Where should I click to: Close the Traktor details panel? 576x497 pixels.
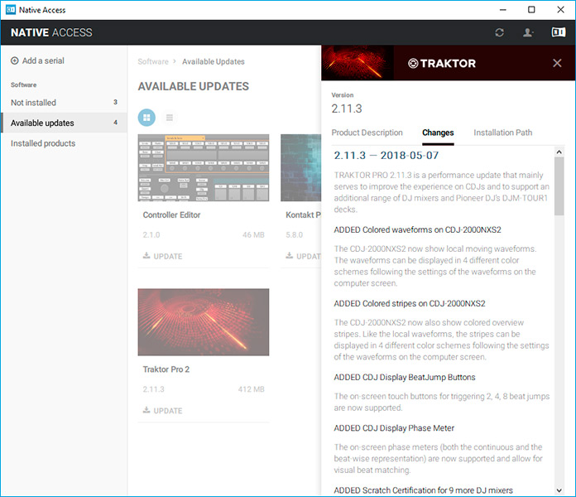tap(557, 63)
